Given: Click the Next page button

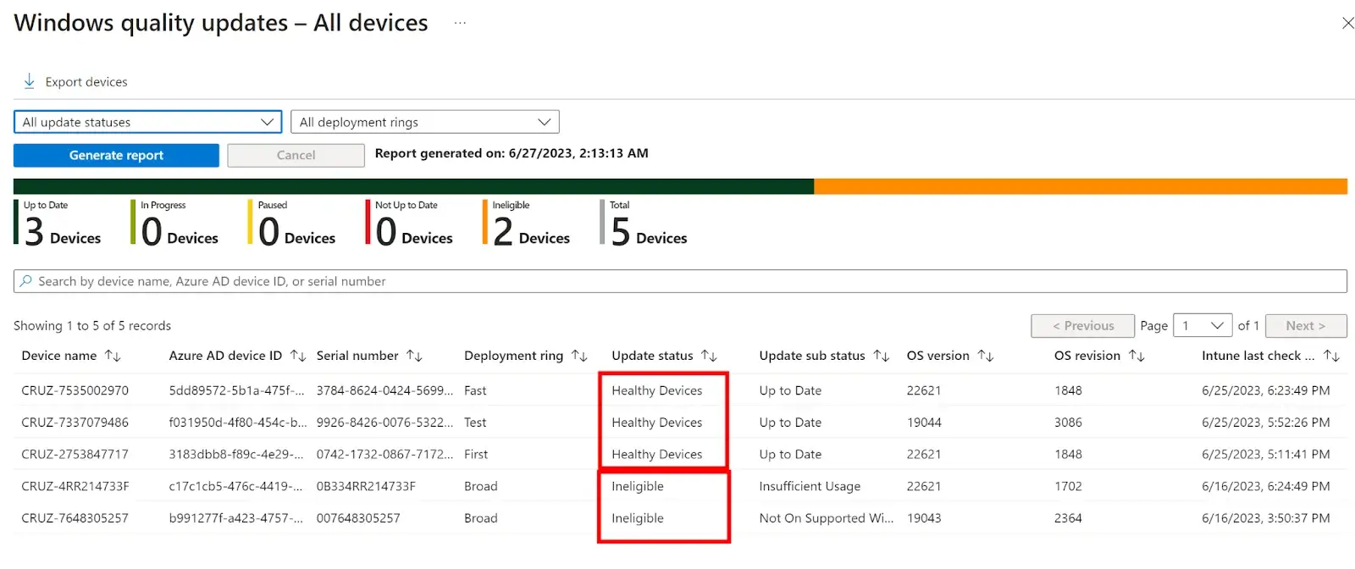Looking at the screenshot, I should pyautogui.click(x=1306, y=326).
